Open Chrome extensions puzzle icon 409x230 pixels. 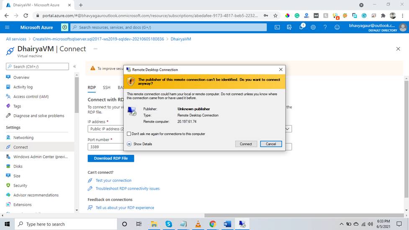[383, 16]
